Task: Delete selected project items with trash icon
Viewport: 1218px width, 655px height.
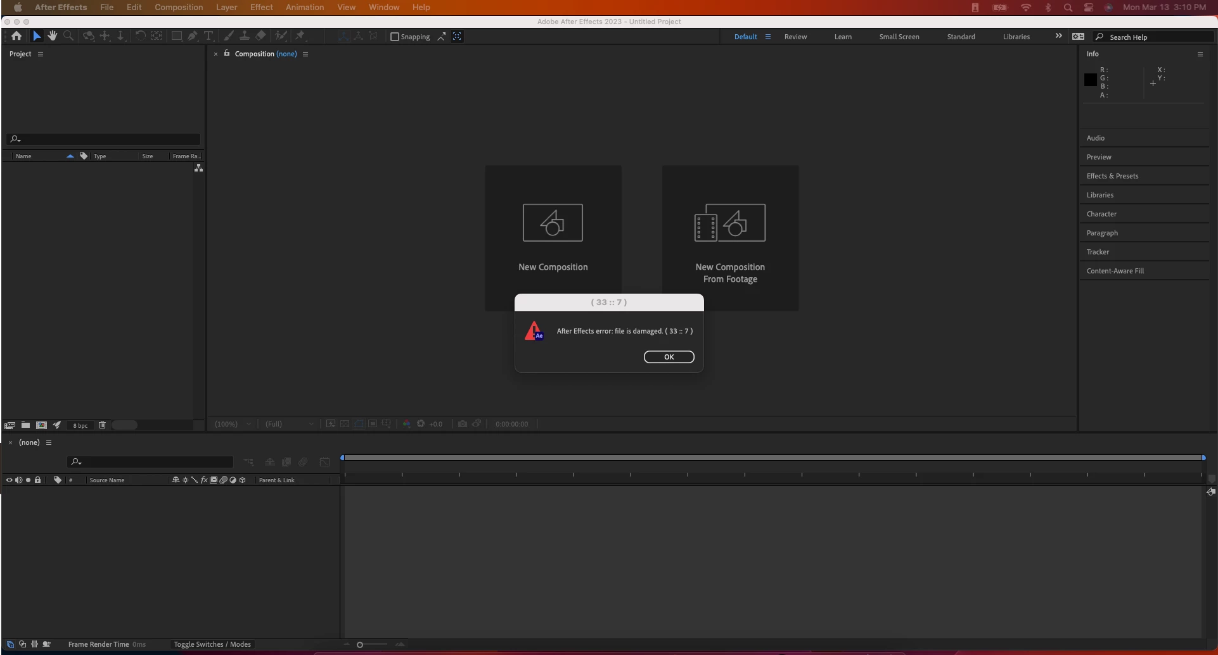Action: pos(102,425)
